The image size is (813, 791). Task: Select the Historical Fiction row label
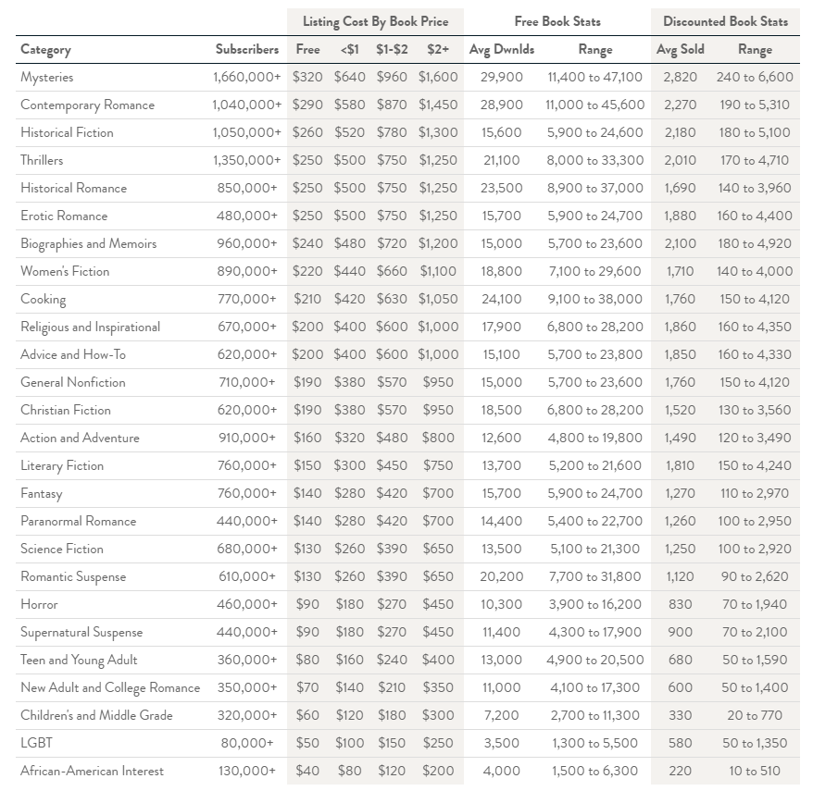67,132
